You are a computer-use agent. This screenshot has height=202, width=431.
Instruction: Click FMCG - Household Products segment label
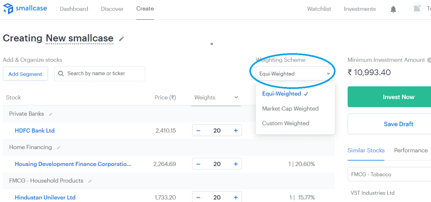coord(46,181)
